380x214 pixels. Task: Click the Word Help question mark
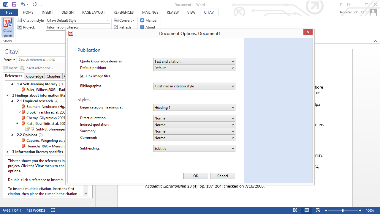(341, 4)
